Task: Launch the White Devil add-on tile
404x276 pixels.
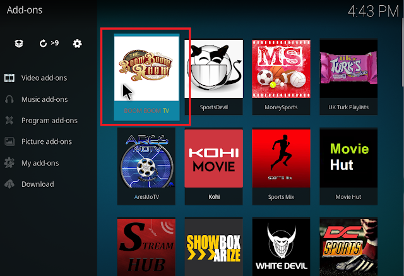Action: (281, 248)
